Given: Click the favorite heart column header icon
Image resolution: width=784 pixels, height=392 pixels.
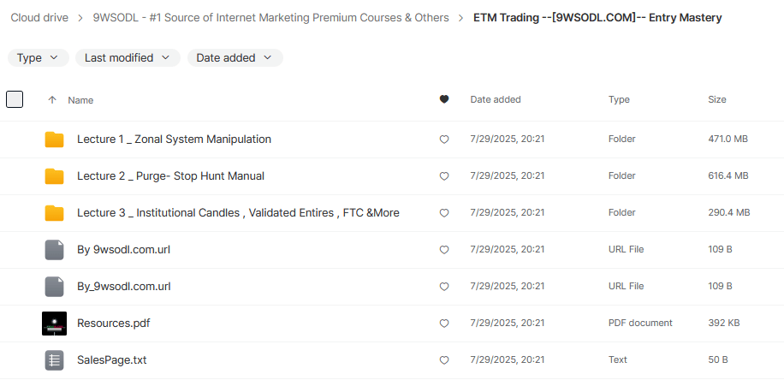Looking at the screenshot, I should click(443, 100).
